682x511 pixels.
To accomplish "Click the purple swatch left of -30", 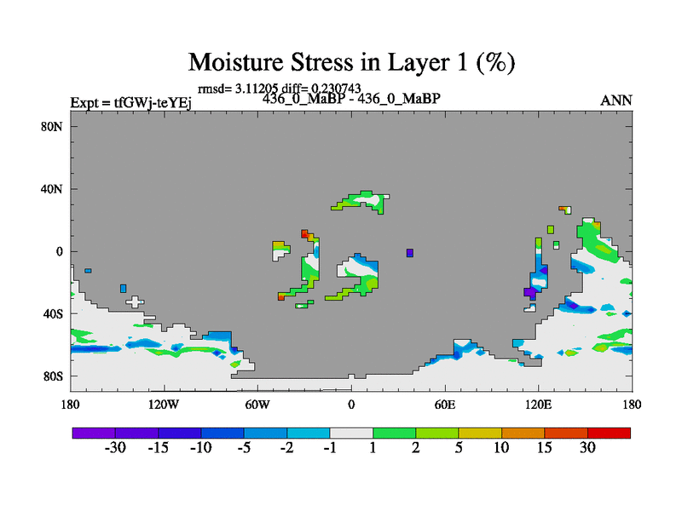I will [x=94, y=433].
